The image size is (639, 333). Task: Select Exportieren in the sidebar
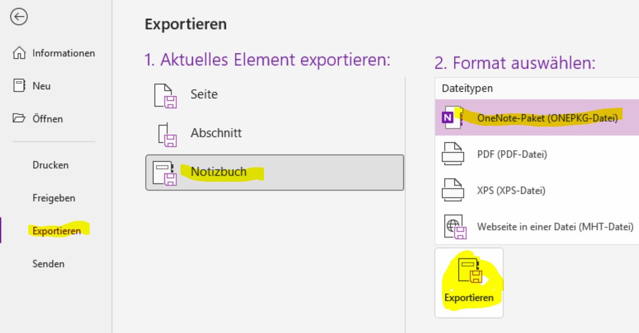point(57,231)
